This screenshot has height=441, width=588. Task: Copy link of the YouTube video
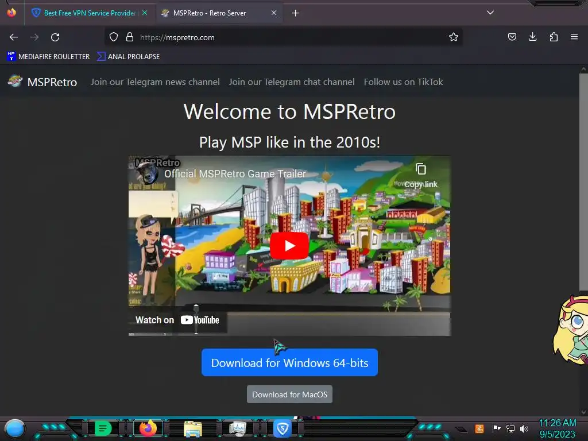[421, 176]
